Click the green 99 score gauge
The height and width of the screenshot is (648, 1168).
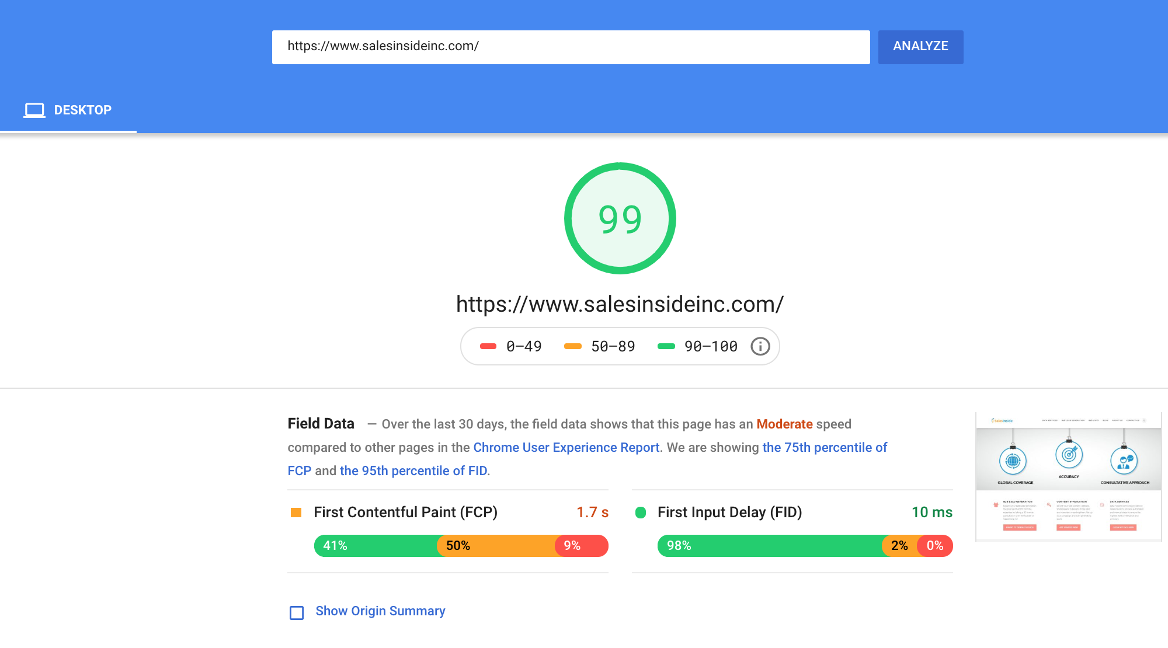[620, 218]
